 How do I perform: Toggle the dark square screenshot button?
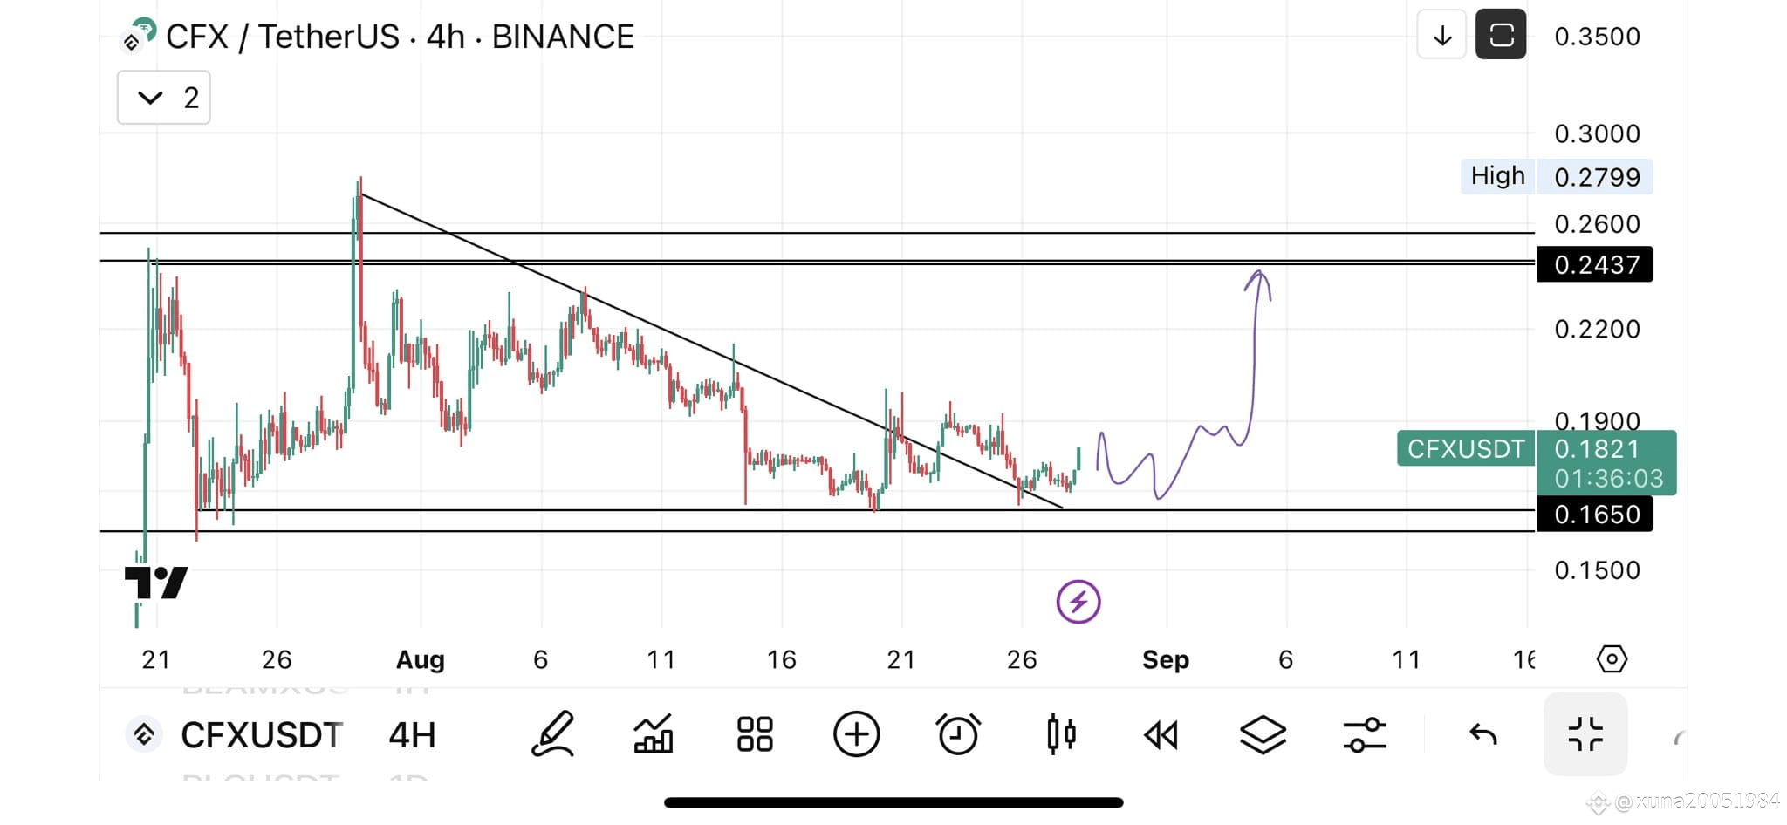click(1501, 35)
